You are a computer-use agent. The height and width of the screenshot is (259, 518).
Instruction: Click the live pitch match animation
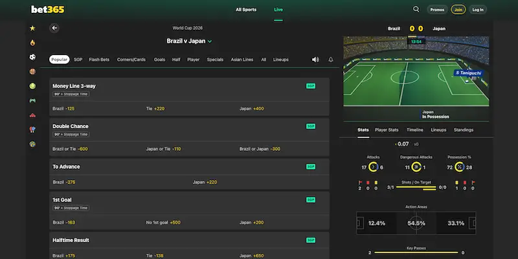coord(416,71)
